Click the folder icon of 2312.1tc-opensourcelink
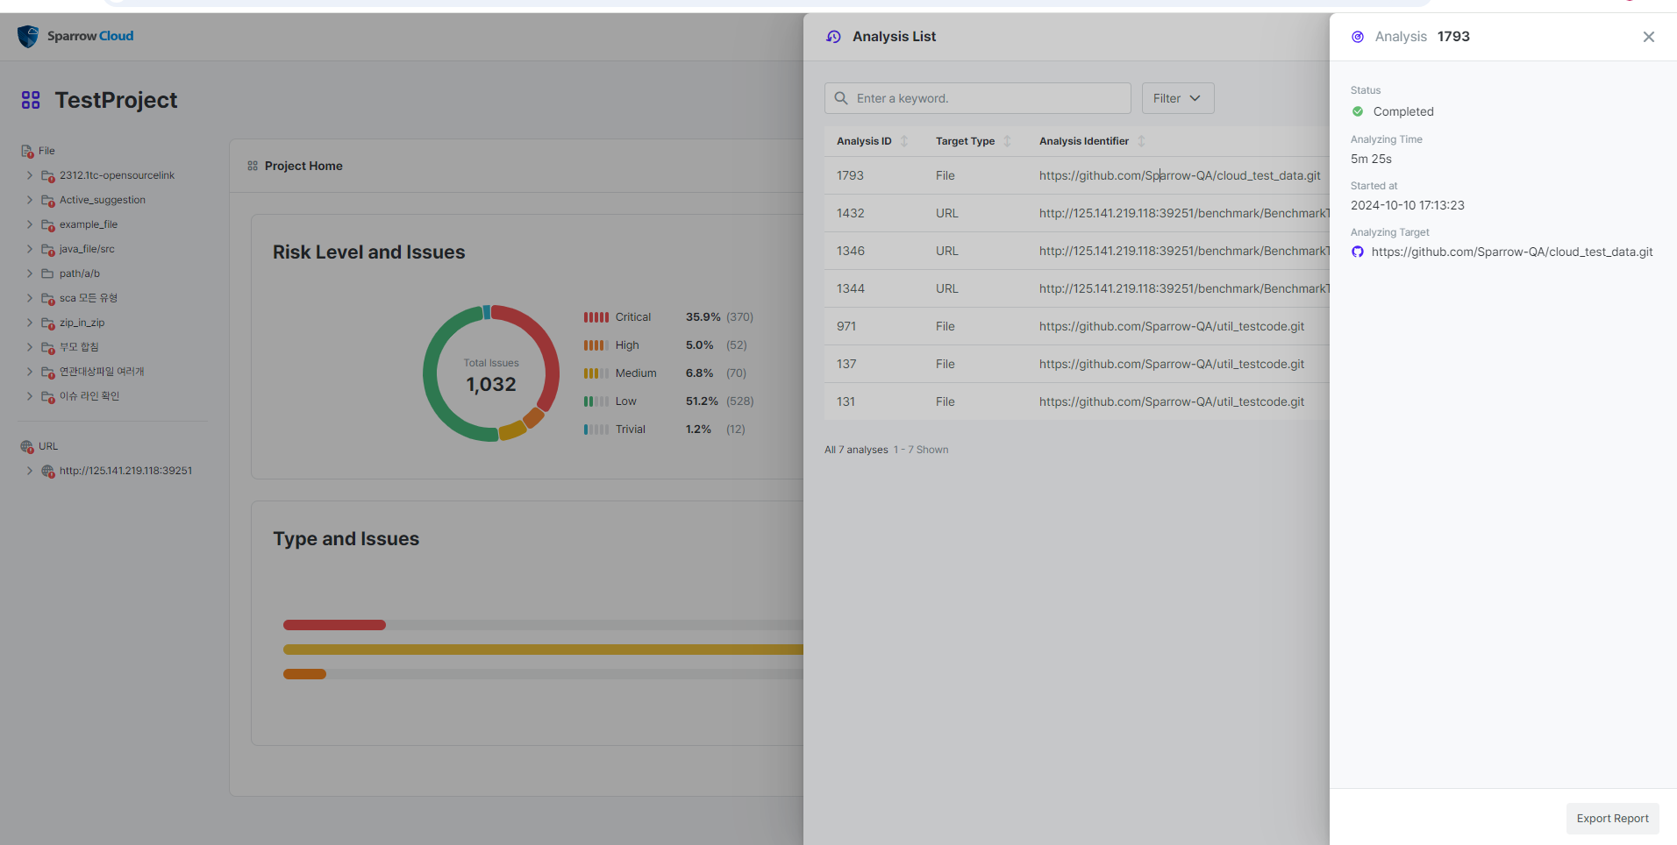The width and height of the screenshot is (1677, 845). pos(48,176)
